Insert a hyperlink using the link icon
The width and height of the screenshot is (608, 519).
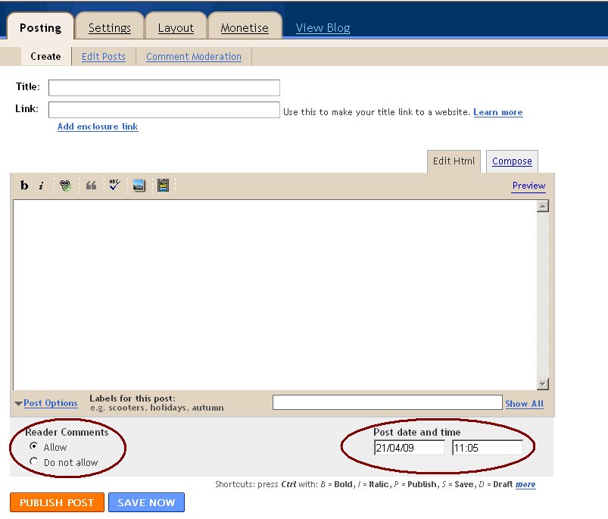65,186
